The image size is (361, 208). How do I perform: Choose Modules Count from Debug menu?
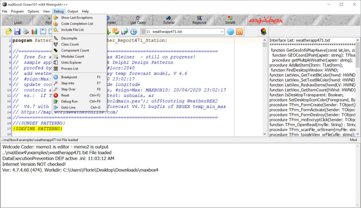(79, 56)
